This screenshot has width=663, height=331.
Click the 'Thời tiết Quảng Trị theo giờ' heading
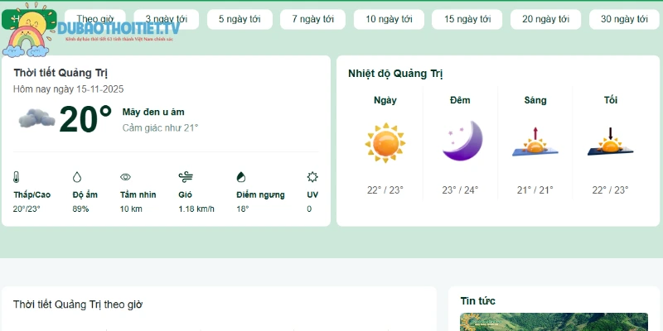pos(77,305)
